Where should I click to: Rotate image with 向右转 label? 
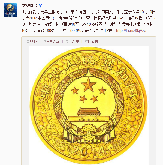click(x=93, y=41)
